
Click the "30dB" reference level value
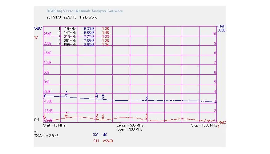coord(221,30)
